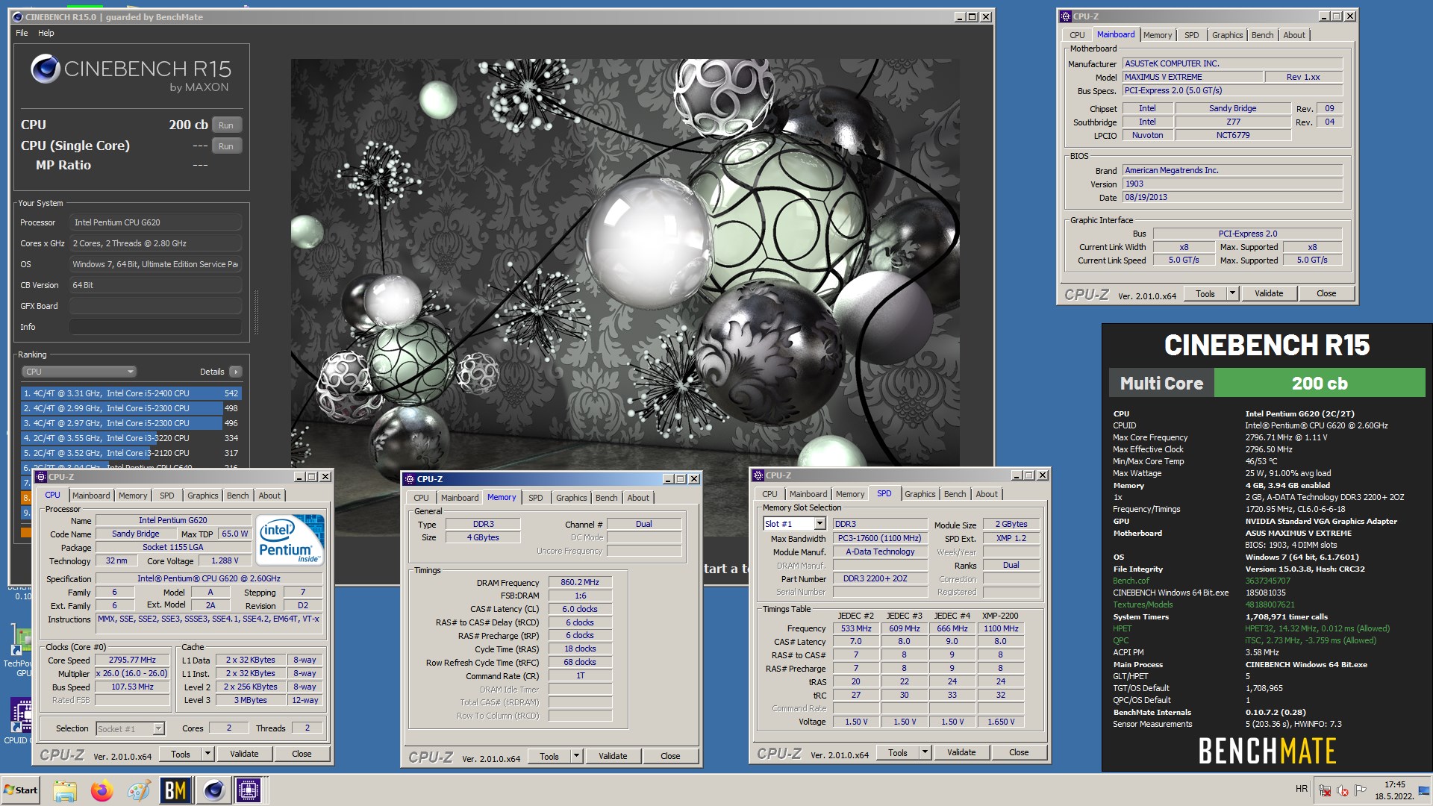Viewport: 1433px width, 806px height.
Task: Click the 200 cb Multi Core score bar
Action: [x=1319, y=383]
